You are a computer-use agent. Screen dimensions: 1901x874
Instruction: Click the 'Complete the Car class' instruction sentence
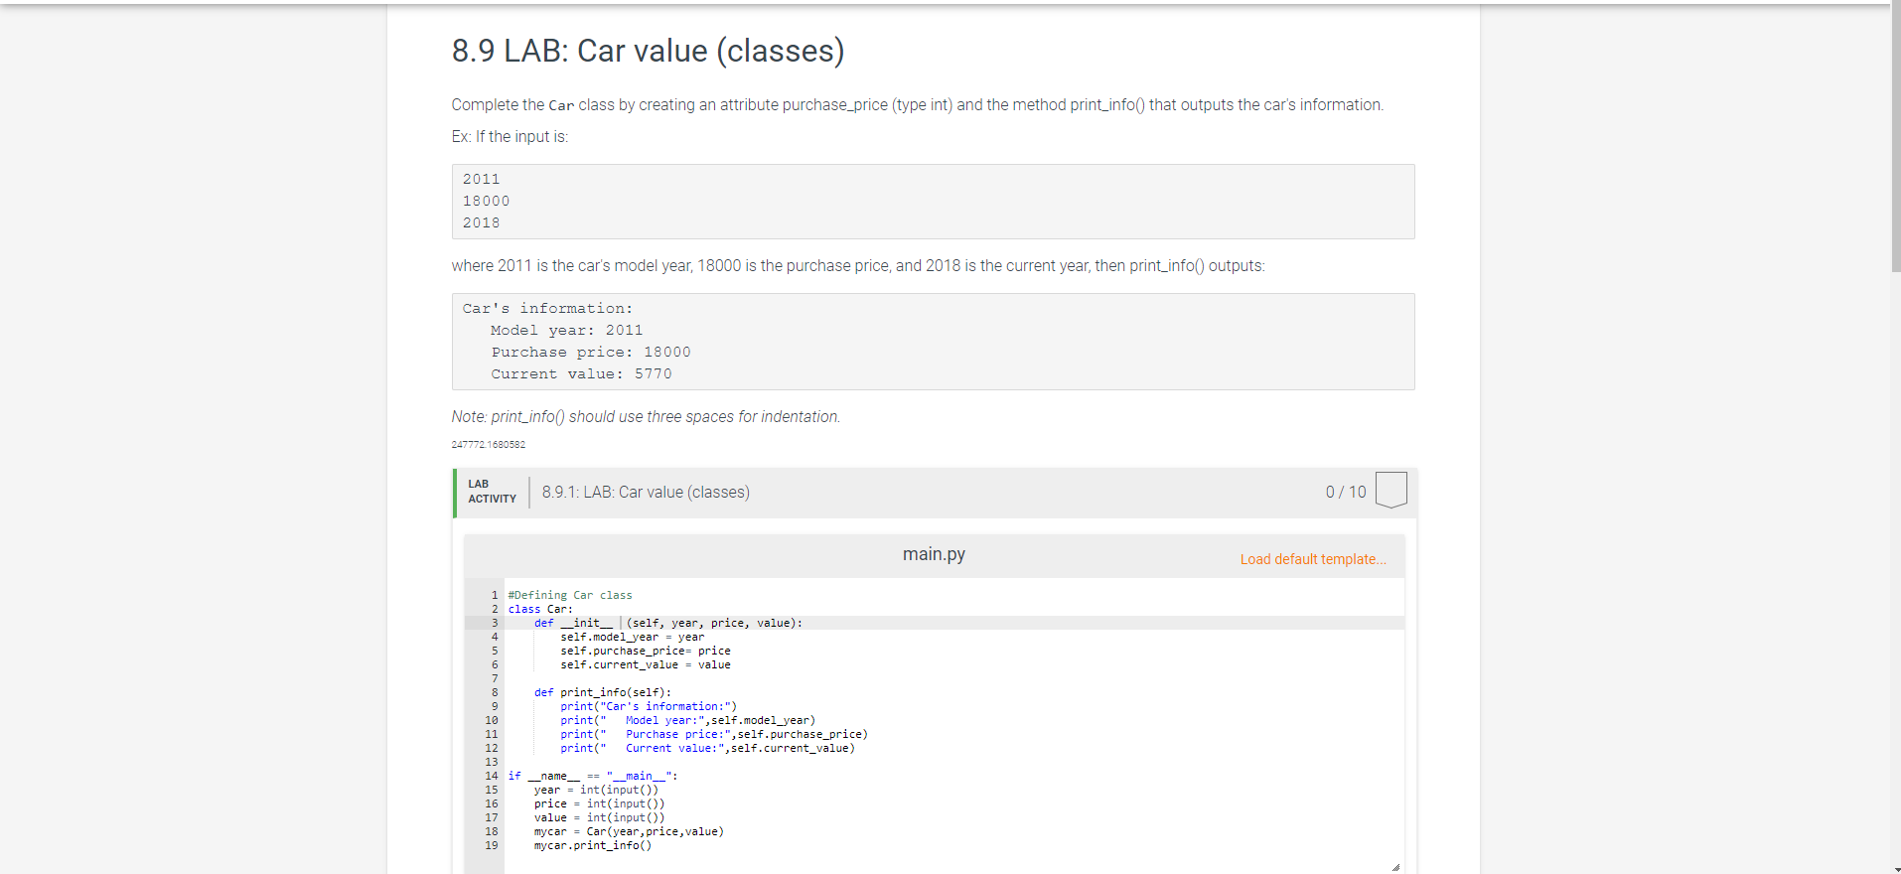[917, 105]
